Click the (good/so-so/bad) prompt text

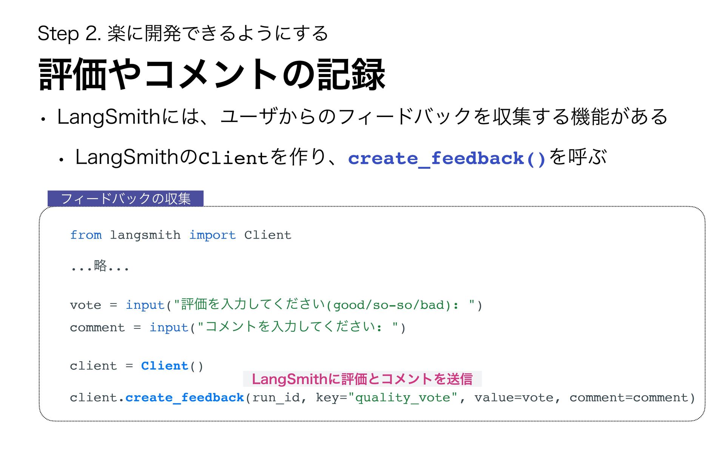(389, 305)
